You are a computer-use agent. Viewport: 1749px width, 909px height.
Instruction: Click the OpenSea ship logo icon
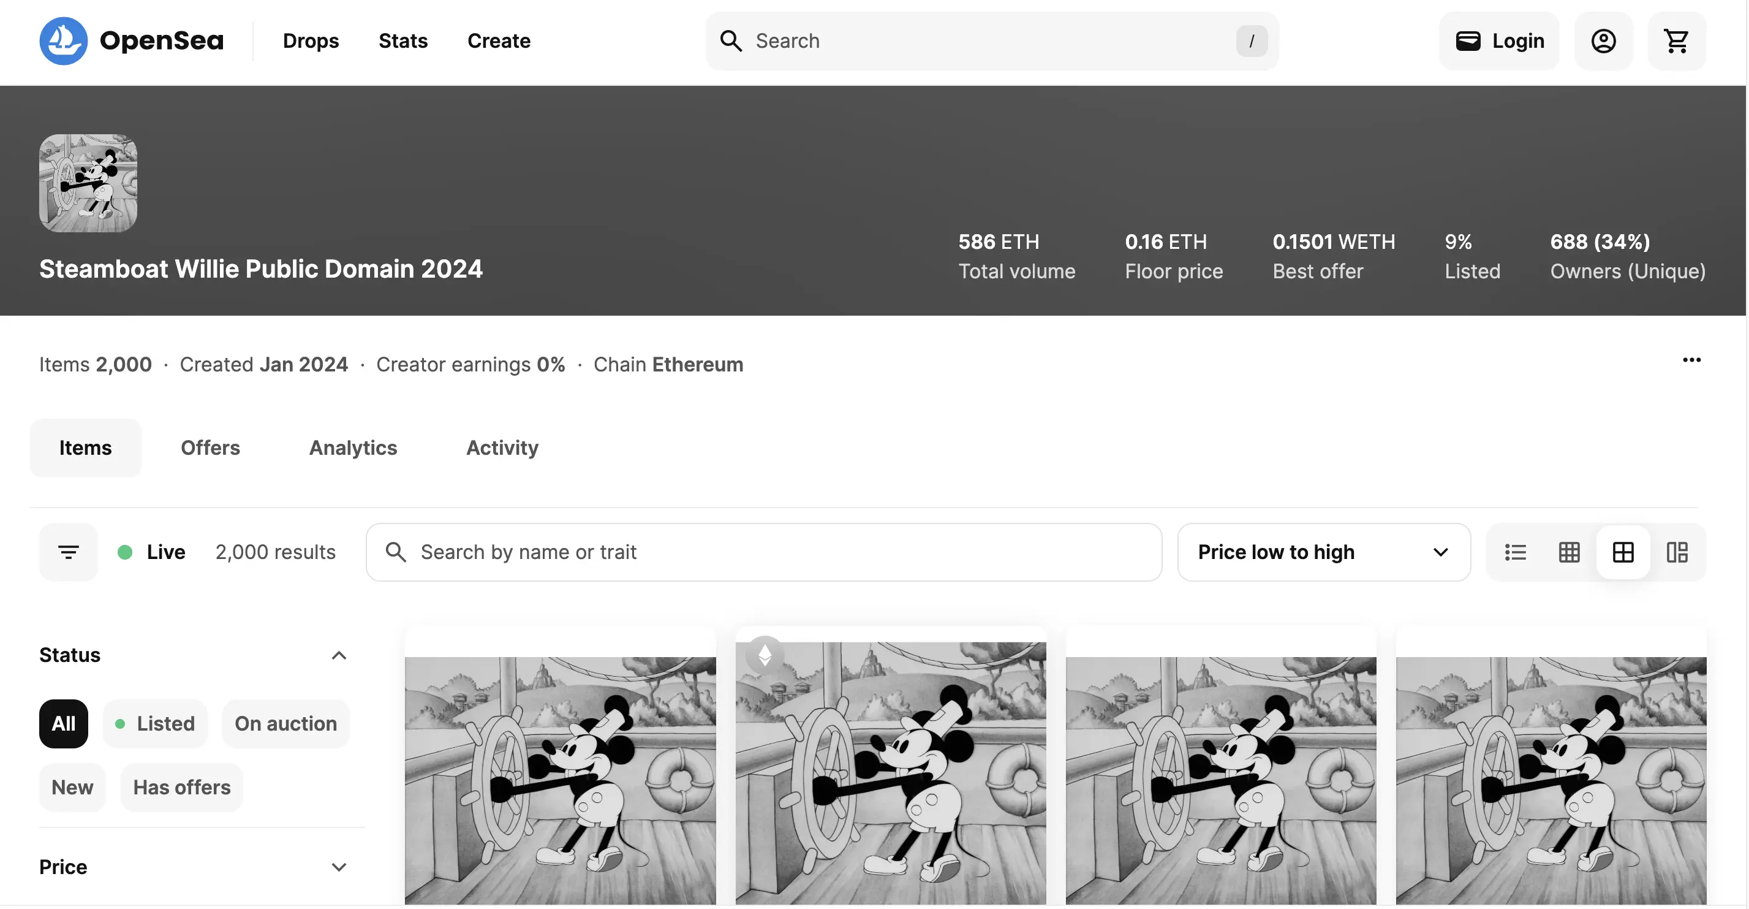click(x=63, y=41)
